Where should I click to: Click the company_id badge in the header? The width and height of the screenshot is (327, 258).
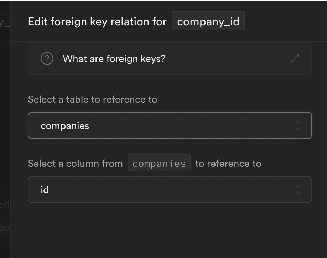pos(208,21)
